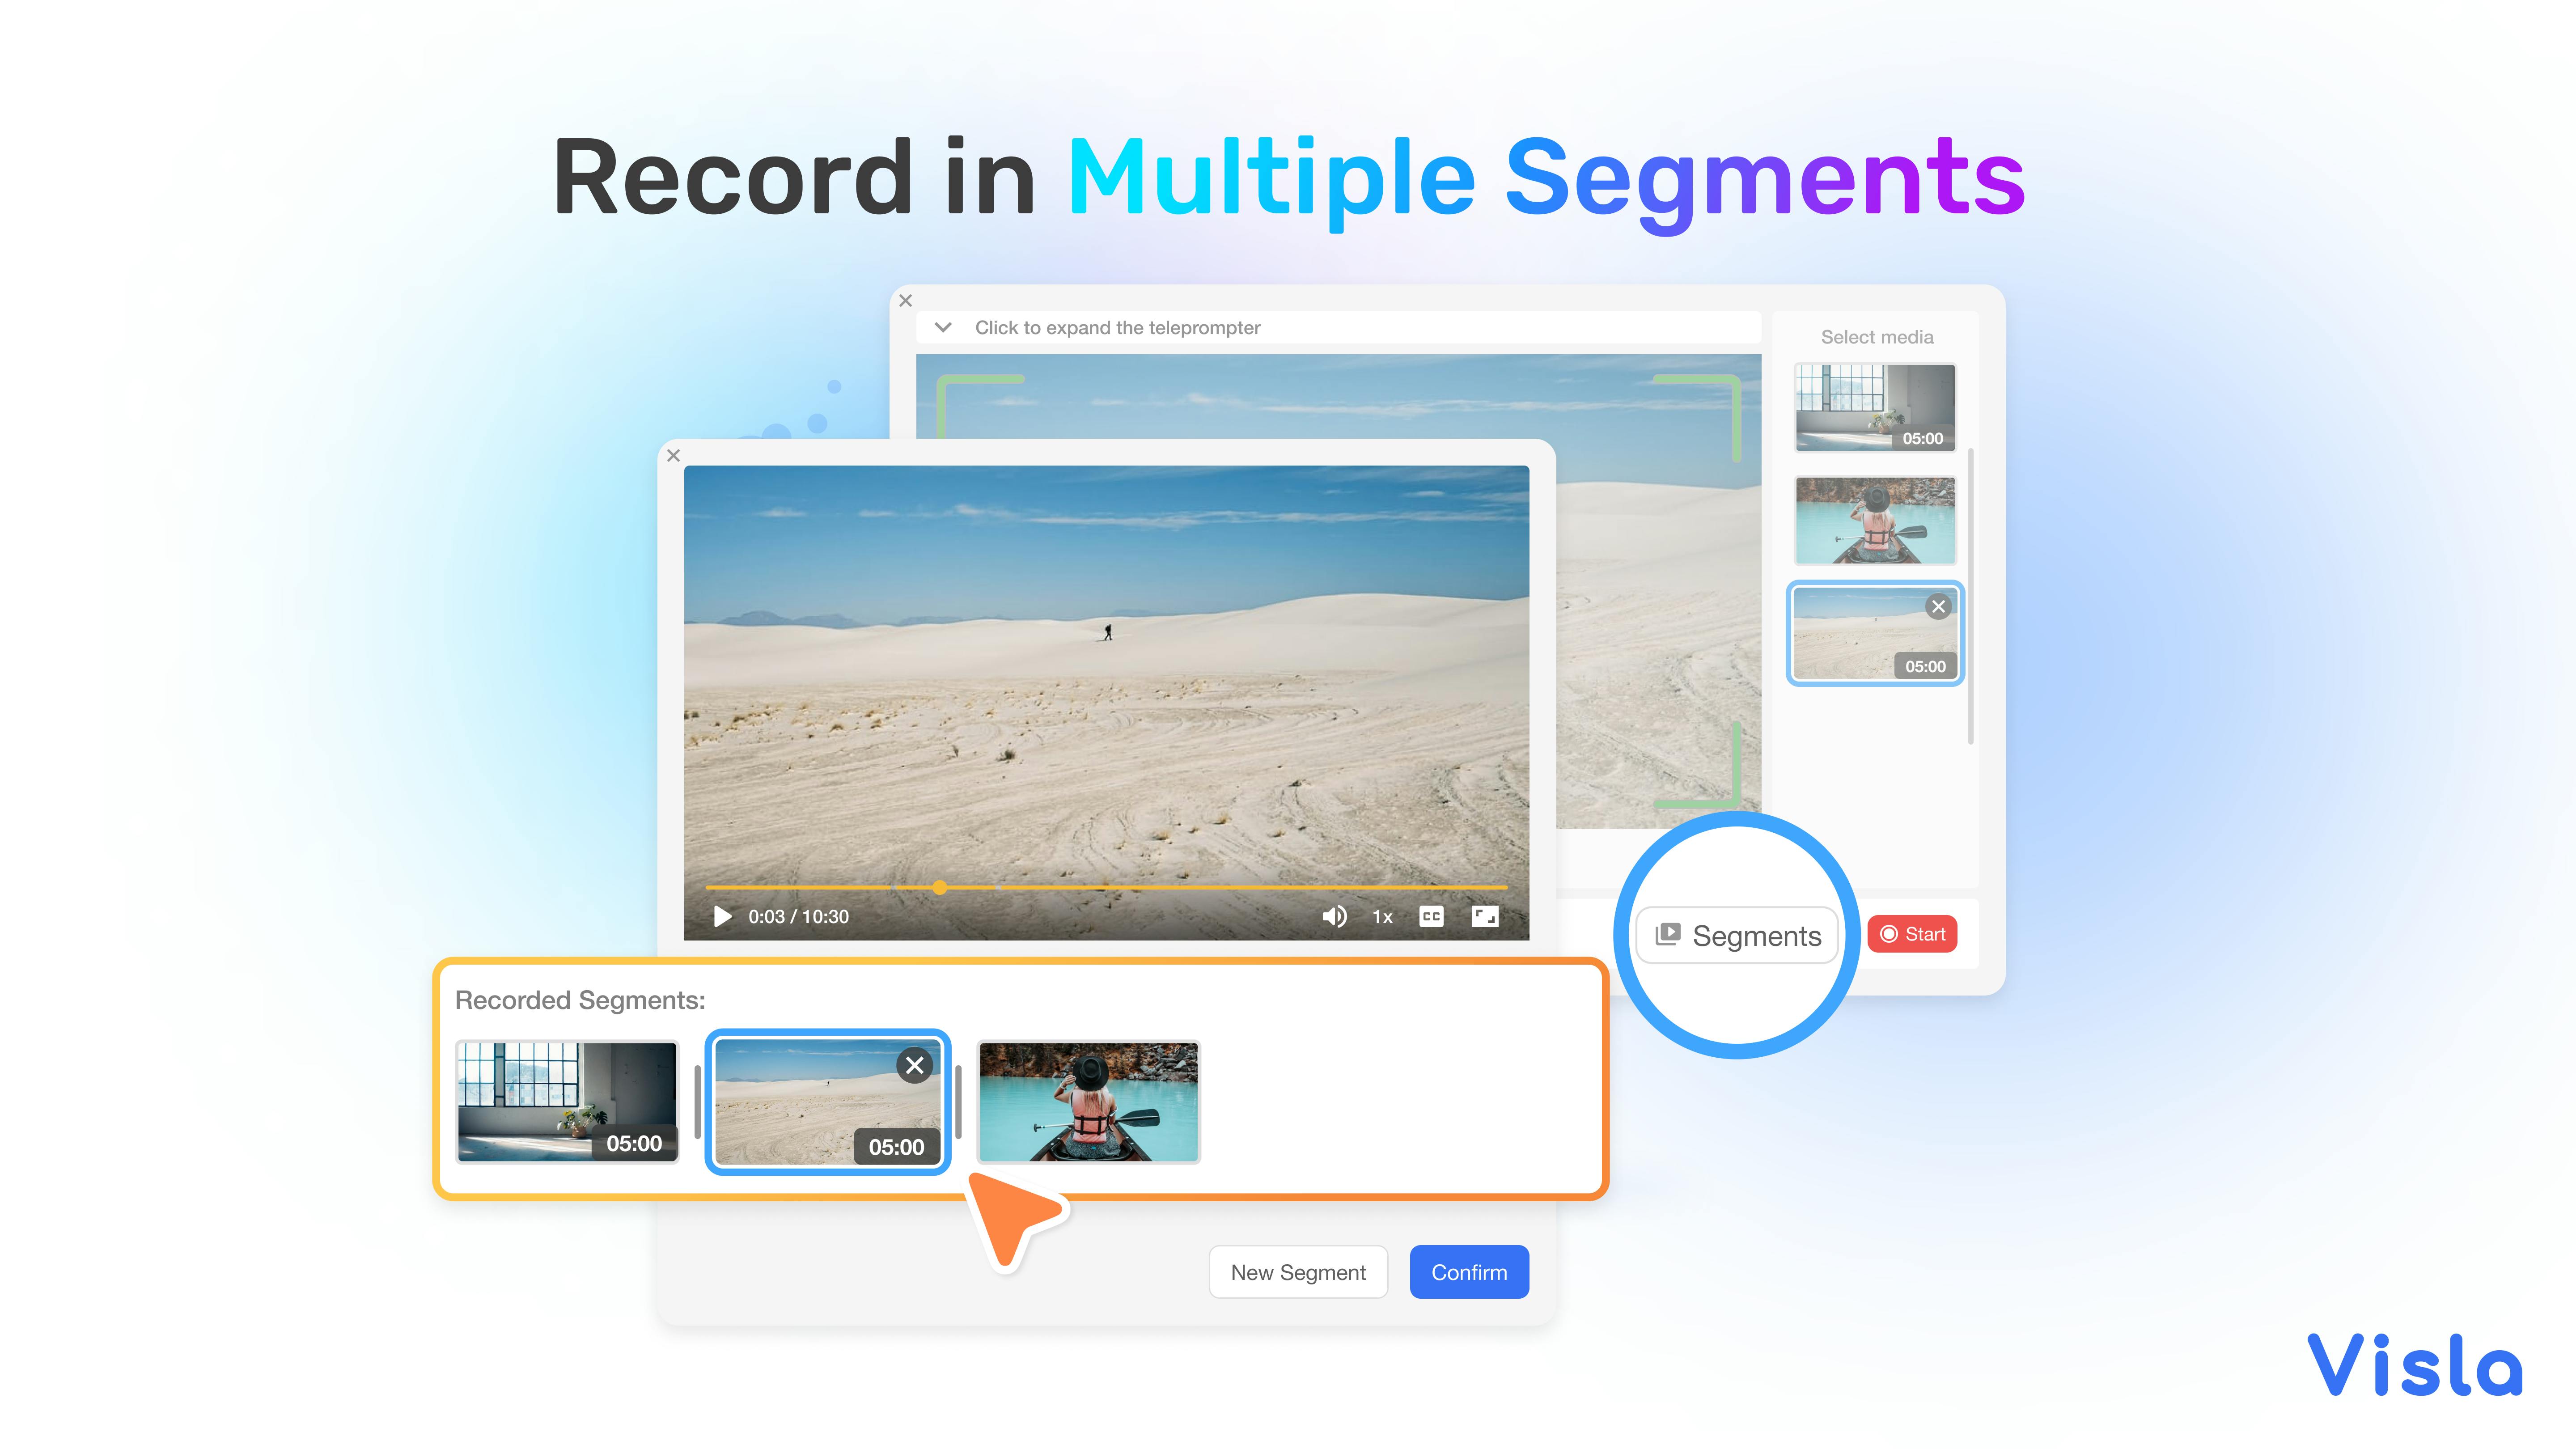The height and width of the screenshot is (1449, 2576).
Task: Change the 1x playback speed
Action: pyautogui.click(x=1382, y=917)
